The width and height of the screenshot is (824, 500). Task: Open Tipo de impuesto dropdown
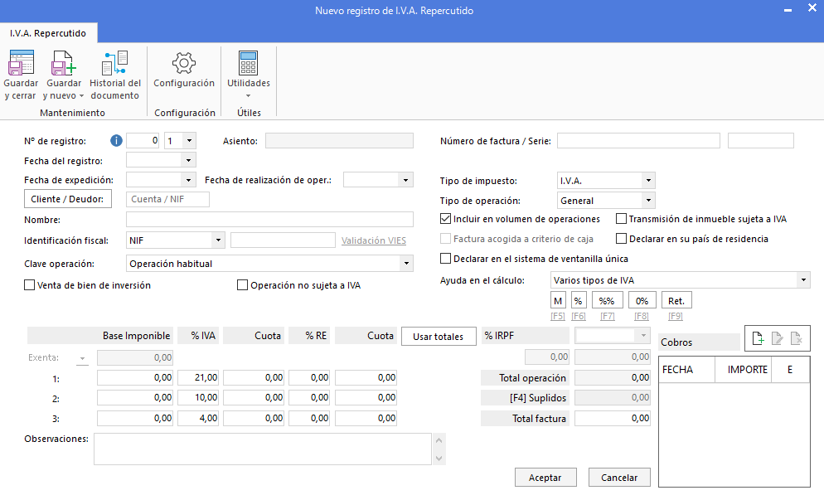tap(648, 180)
